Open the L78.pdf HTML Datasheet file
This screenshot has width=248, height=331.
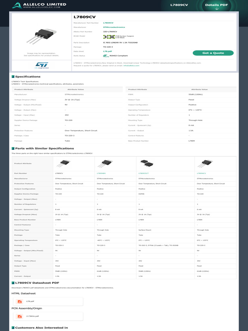(x=48, y=302)
